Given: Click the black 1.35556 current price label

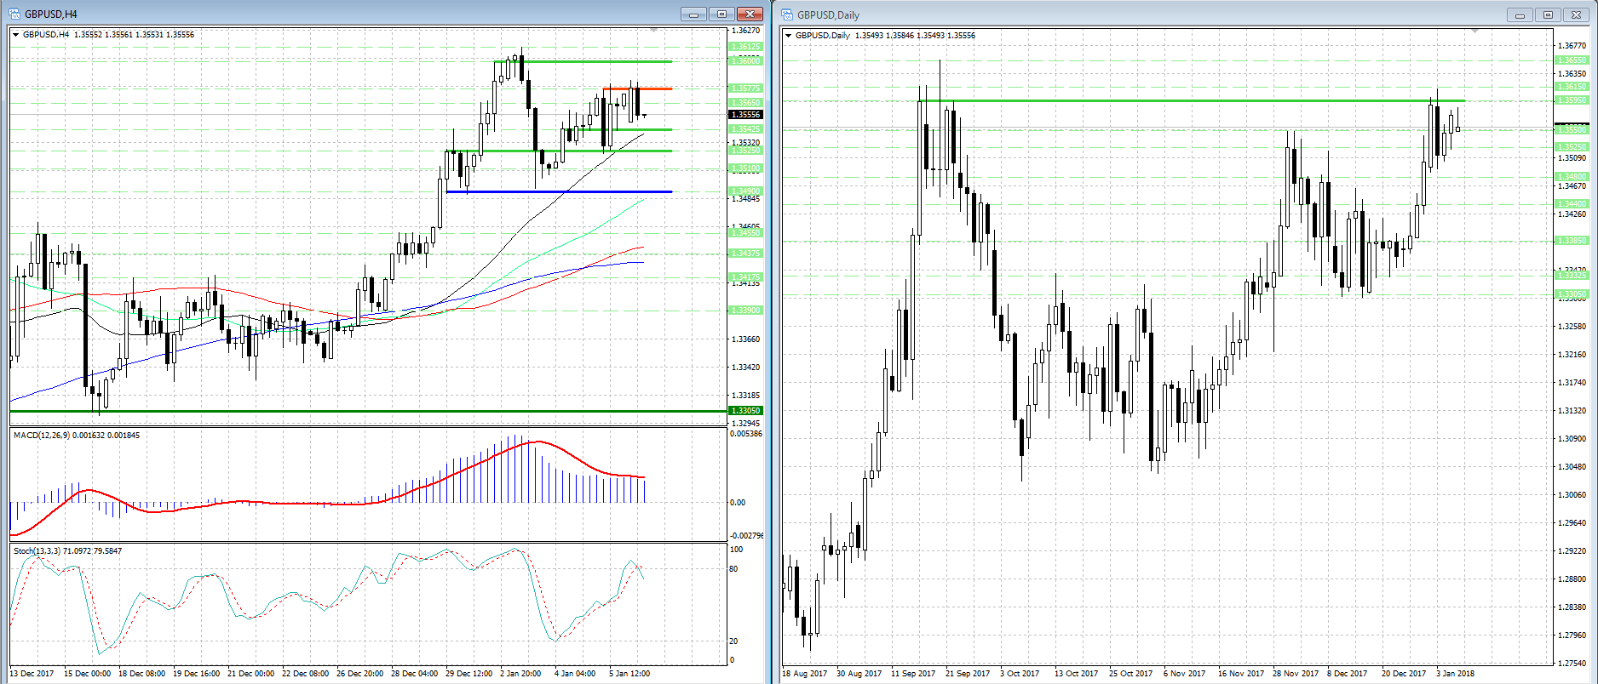Looking at the screenshot, I should [745, 115].
